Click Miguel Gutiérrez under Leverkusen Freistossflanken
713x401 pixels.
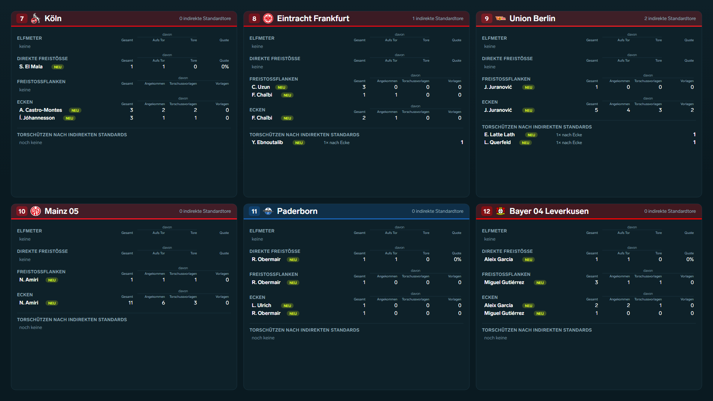[504, 283]
